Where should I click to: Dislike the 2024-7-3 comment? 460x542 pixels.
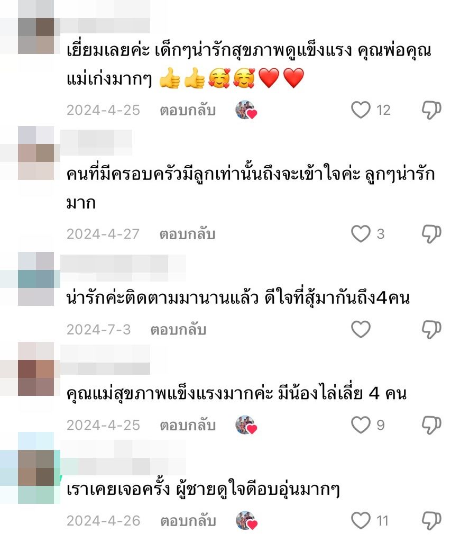pos(431,329)
